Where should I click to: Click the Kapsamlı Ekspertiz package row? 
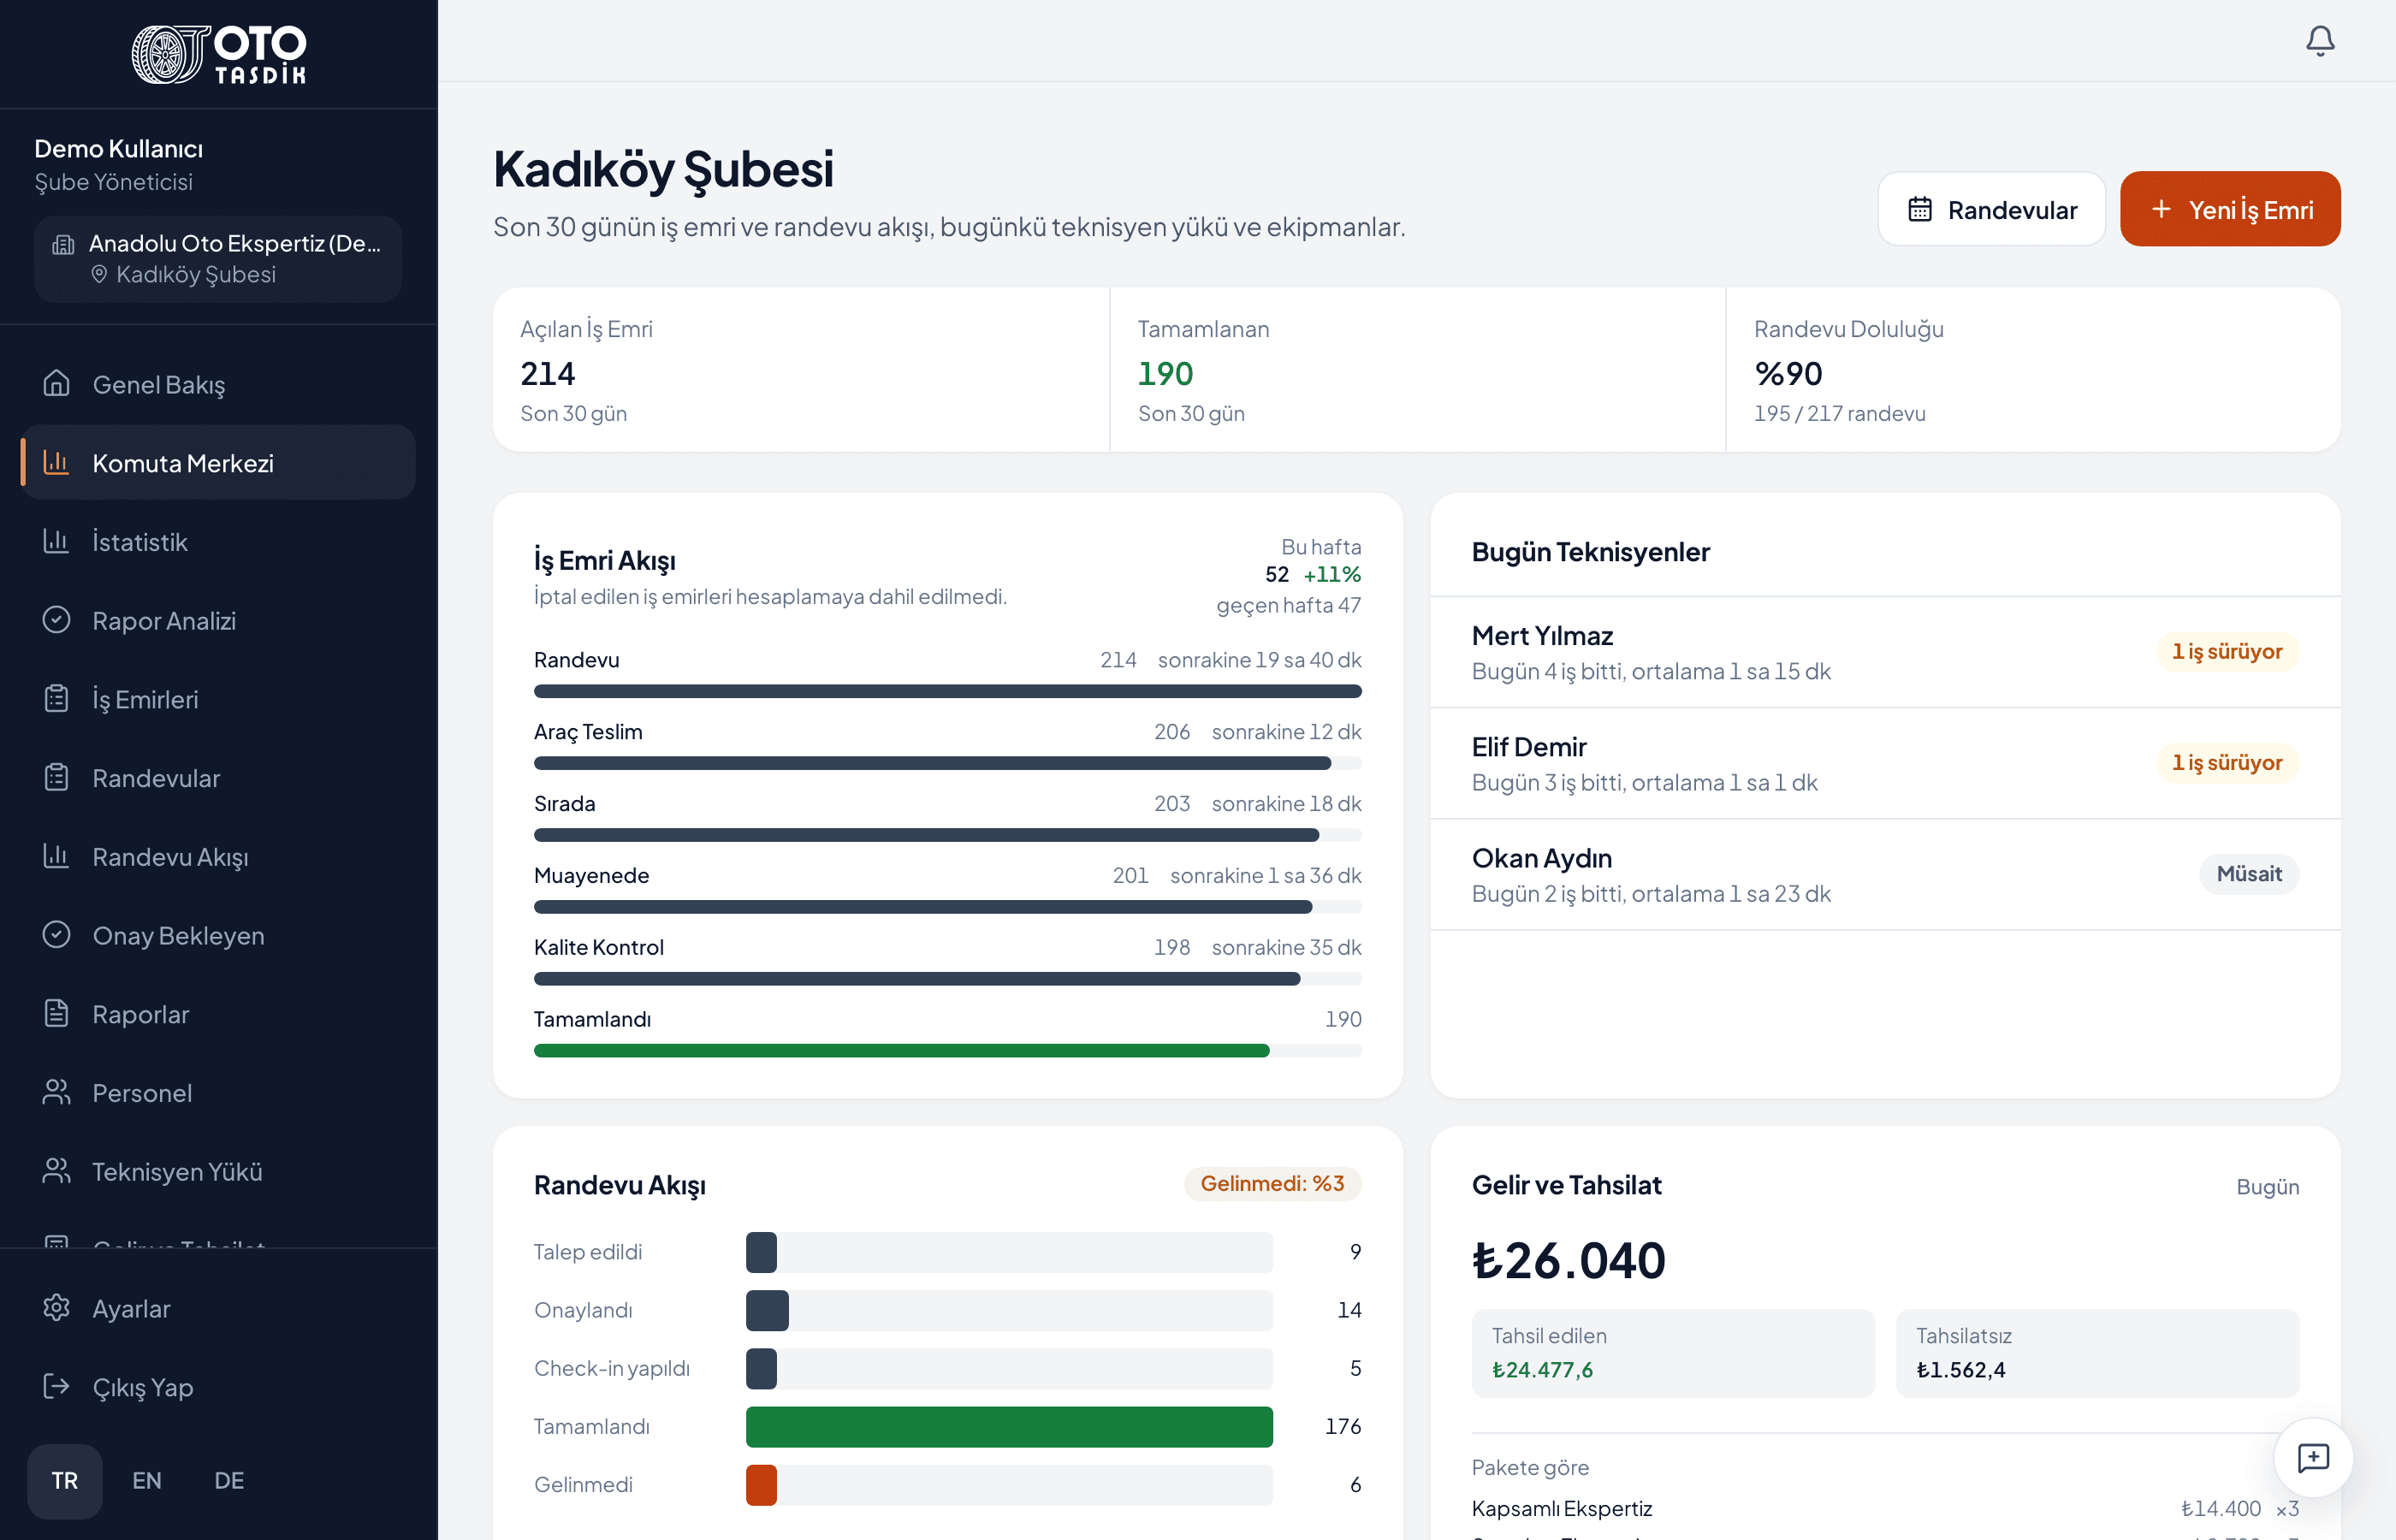1885,1508
